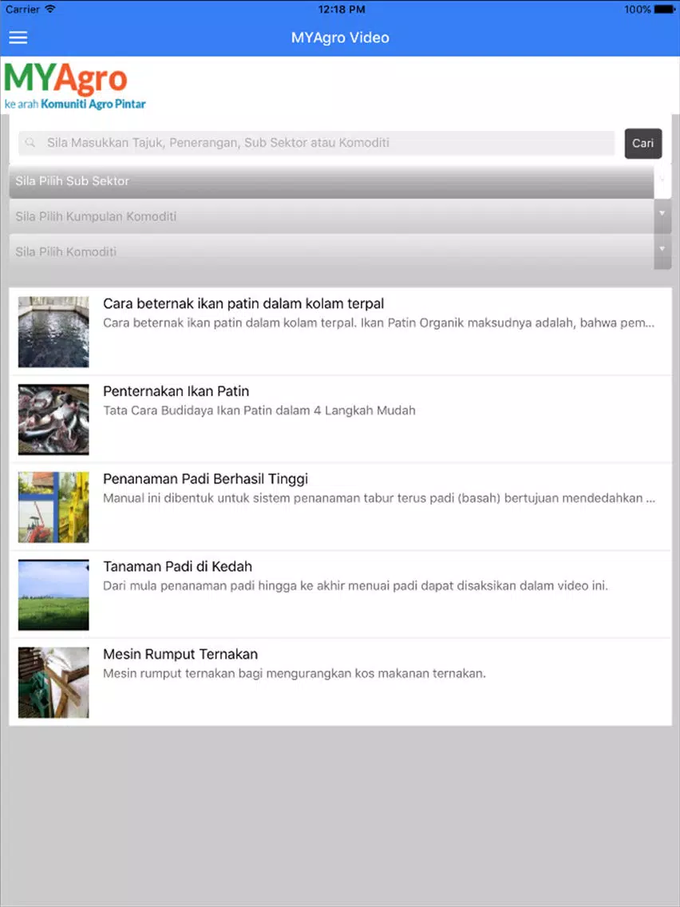Select title Penternakan Ikan Patin

pyautogui.click(x=176, y=391)
